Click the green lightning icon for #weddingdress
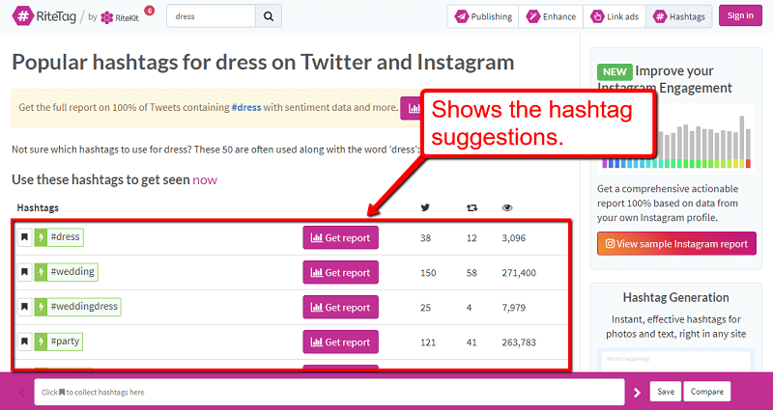Image resolution: width=773 pixels, height=410 pixels. point(41,307)
